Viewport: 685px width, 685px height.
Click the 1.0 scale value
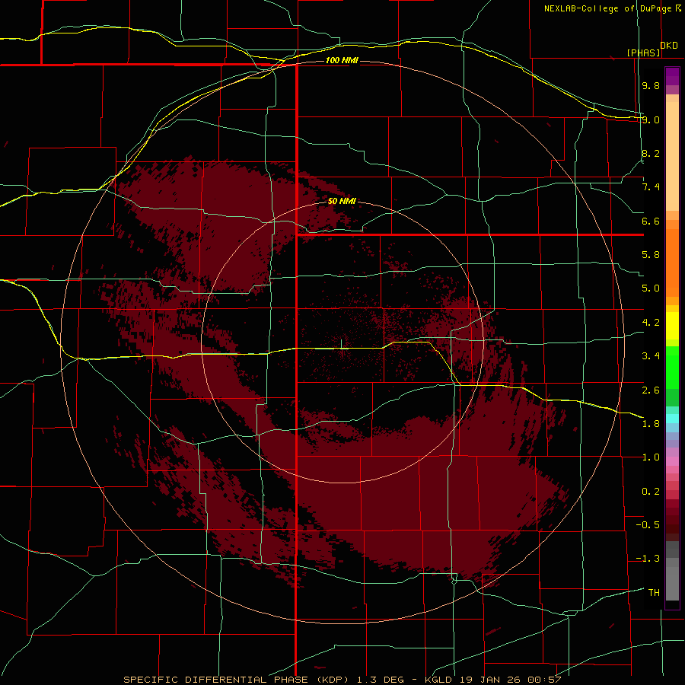(x=651, y=457)
